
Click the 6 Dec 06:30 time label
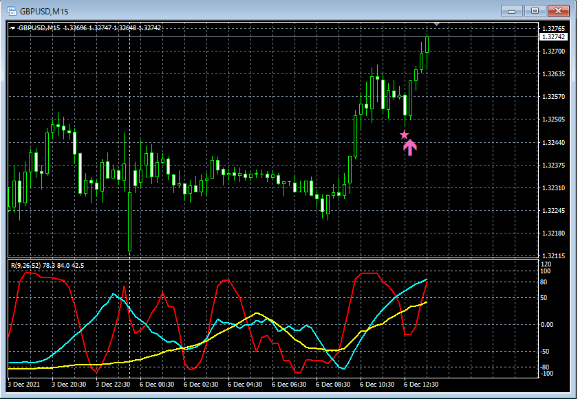point(289,385)
